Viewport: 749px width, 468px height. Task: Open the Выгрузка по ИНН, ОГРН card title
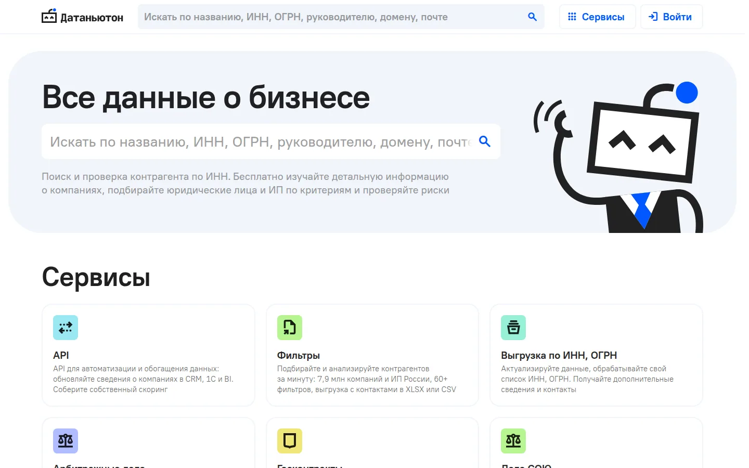tap(559, 355)
